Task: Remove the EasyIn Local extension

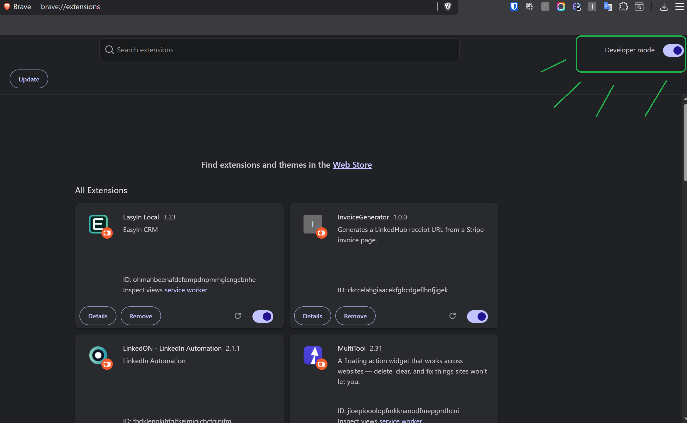Action: click(140, 316)
